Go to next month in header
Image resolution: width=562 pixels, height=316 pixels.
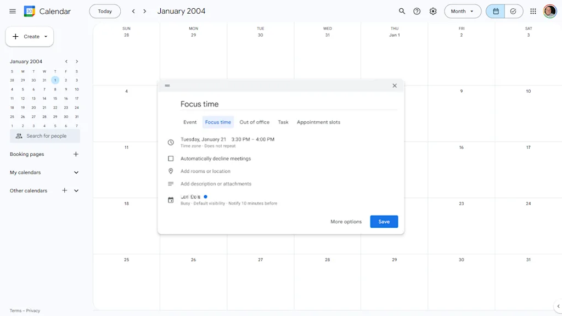pos(145,11)
